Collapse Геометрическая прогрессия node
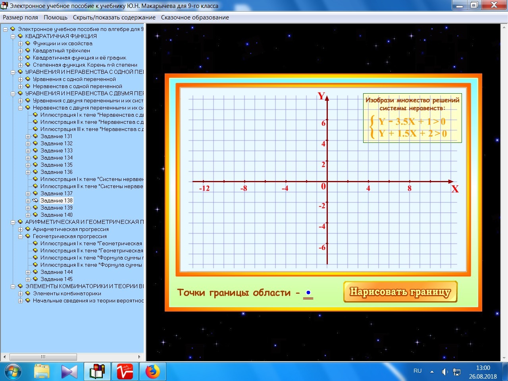The image size is (508, 381). [21, 237]
